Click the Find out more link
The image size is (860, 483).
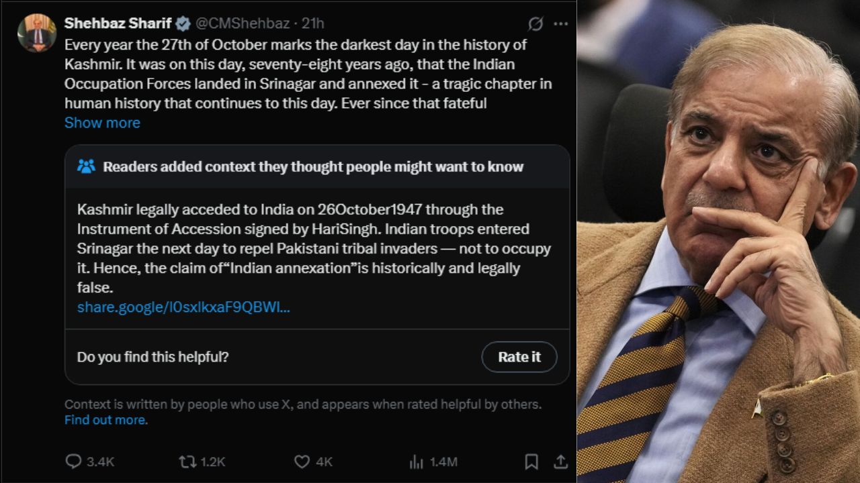coord(105,420)
